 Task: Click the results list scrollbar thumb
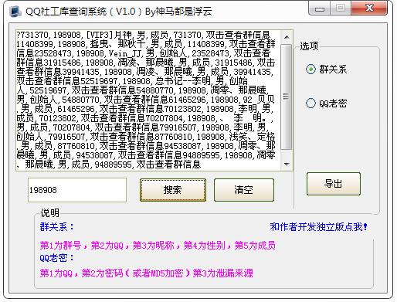286,97
